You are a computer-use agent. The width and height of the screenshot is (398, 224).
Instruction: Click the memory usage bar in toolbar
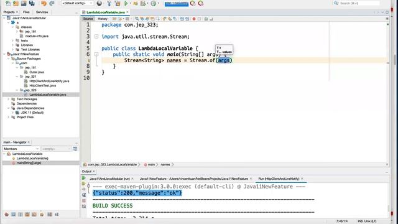[x=177, y=4]
